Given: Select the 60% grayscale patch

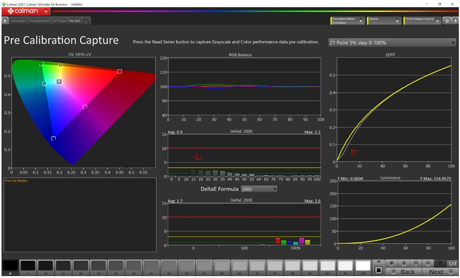Looking at the screenshot, I should 222,267.
